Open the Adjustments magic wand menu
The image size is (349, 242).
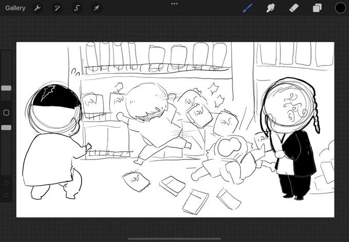pyautogui.click(x=57, y=8)
